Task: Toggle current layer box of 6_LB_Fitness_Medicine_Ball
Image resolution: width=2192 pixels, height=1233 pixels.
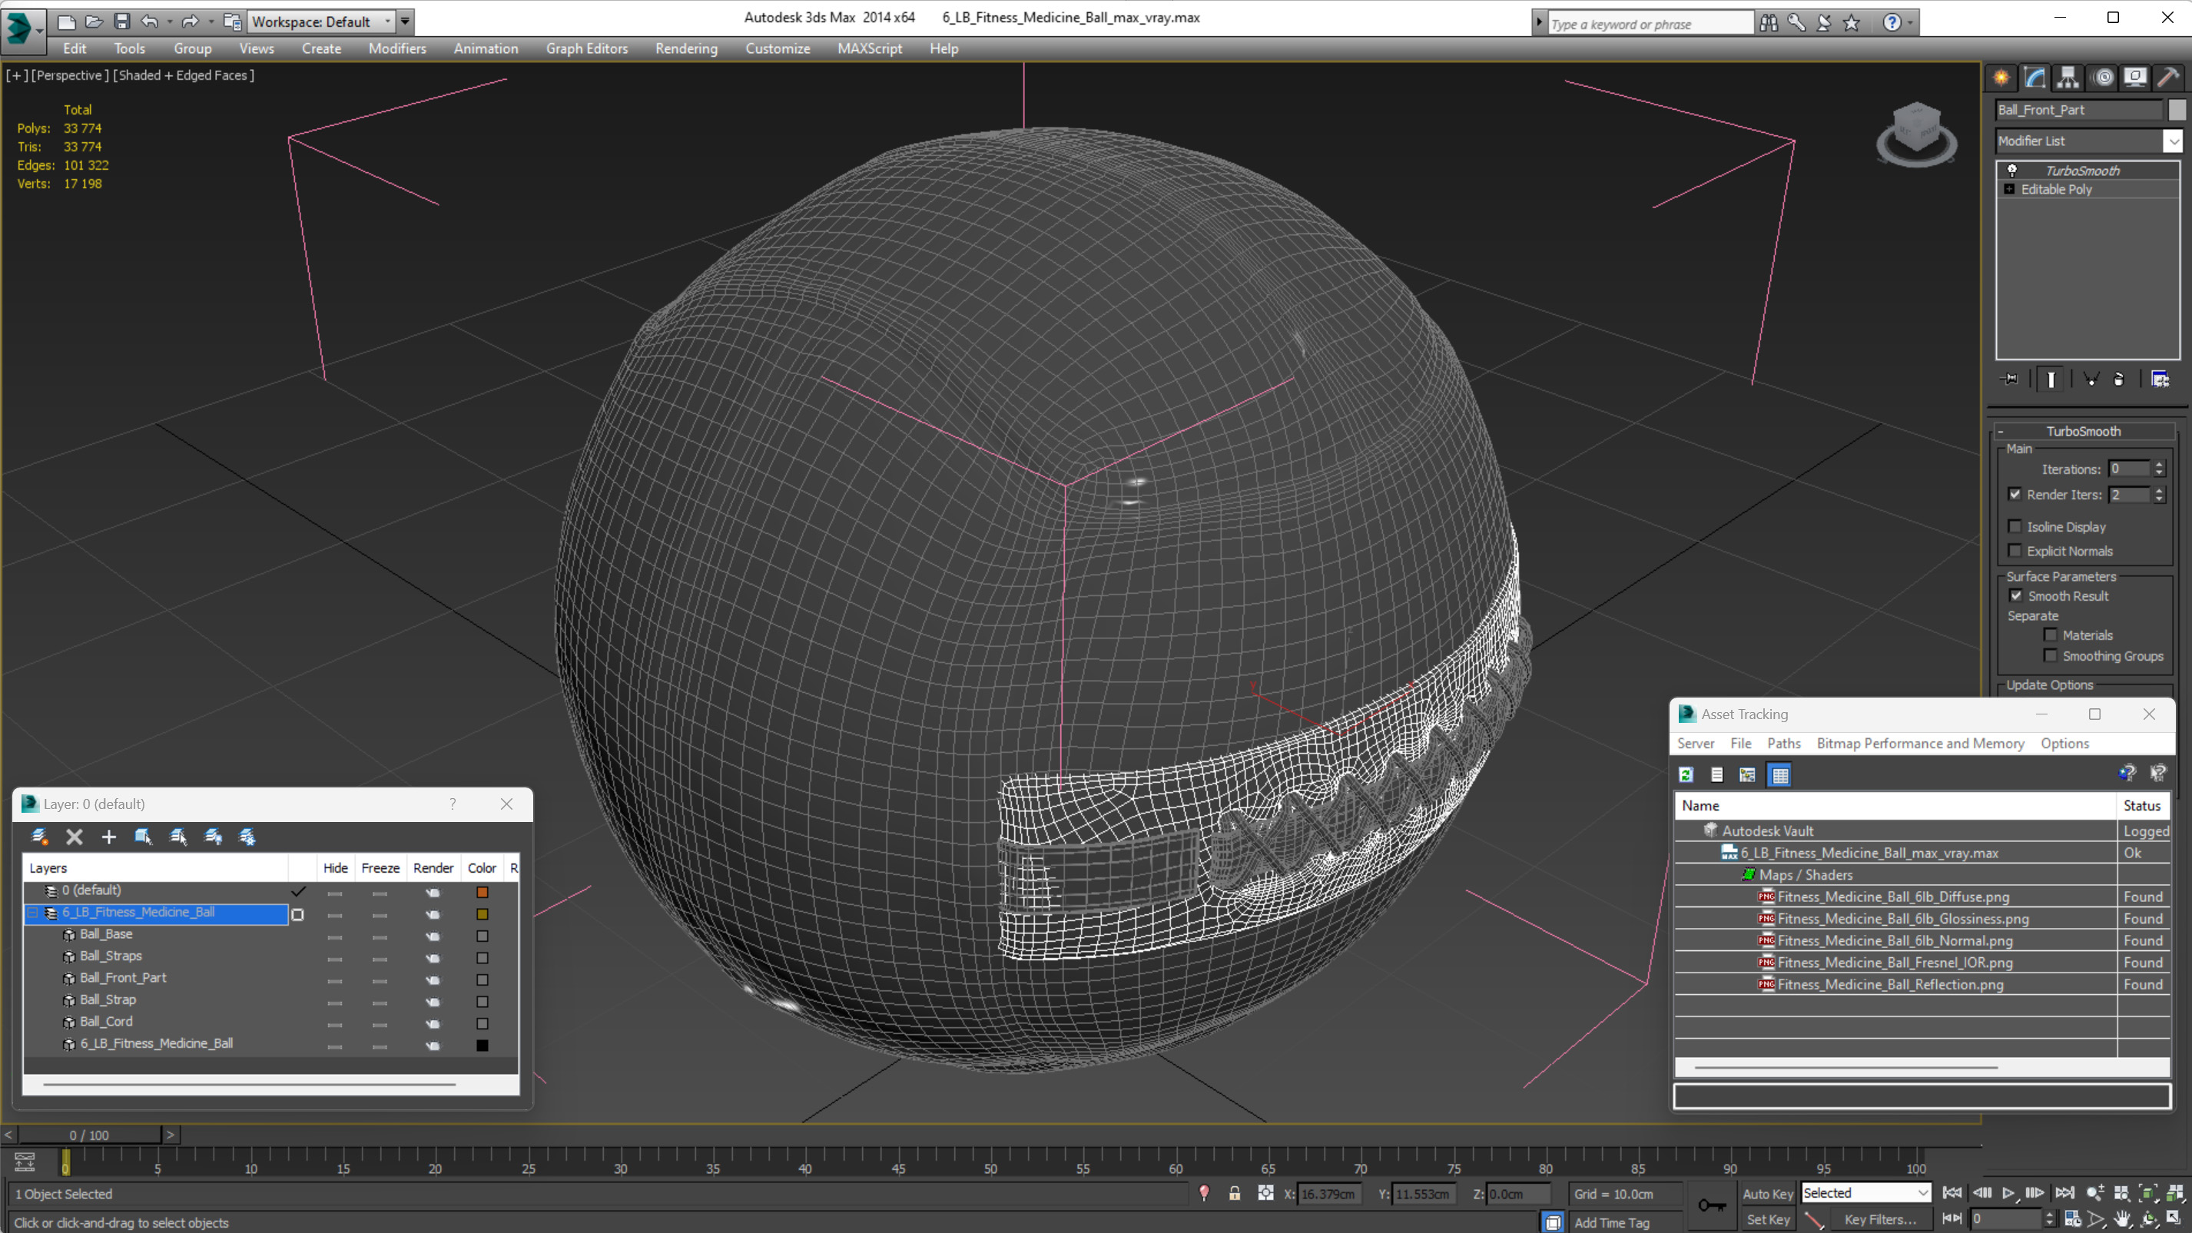Action: tap(298, 915)
